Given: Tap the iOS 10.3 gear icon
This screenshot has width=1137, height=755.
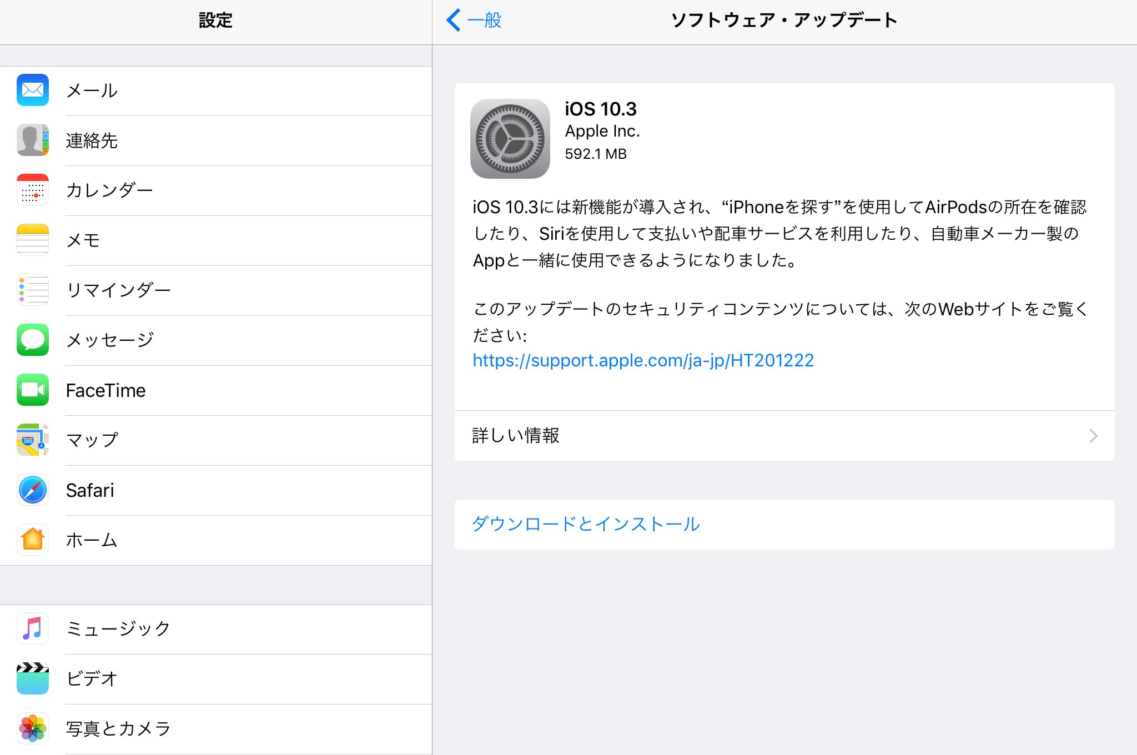Looking at the screenshot, I should point(510,139).
